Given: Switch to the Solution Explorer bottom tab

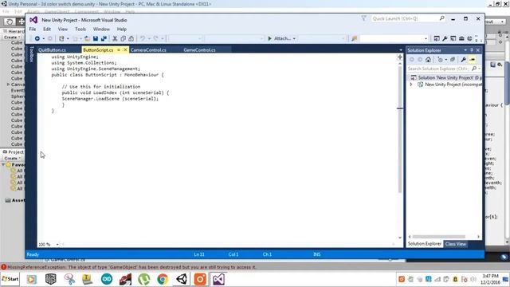Looking at the screenshot, I should click(x=425, y=244).
